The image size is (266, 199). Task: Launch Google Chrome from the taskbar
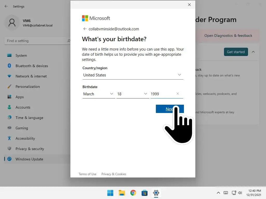pyautogui.click(x=133, y=193)
